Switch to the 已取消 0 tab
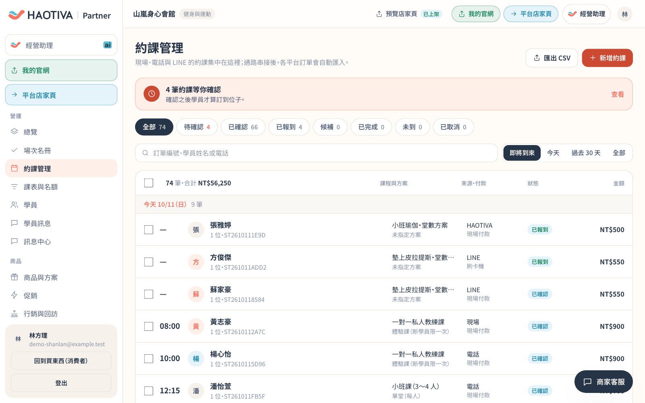This screenshot has width=645, height=403. [454, 127]
